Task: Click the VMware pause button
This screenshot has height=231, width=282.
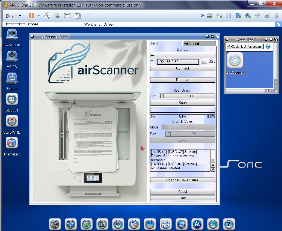Action: [31, 16]
